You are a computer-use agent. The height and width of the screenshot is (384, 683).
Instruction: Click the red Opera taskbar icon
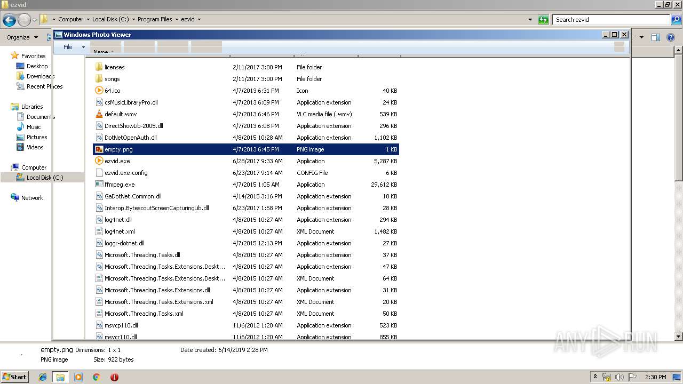114,377
